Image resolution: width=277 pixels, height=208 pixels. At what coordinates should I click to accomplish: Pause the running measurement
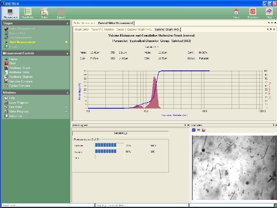click(13, 59)
